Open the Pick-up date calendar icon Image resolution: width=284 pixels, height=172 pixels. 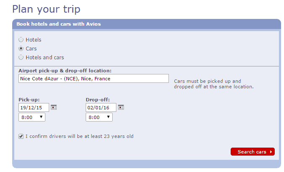(53, 108)
